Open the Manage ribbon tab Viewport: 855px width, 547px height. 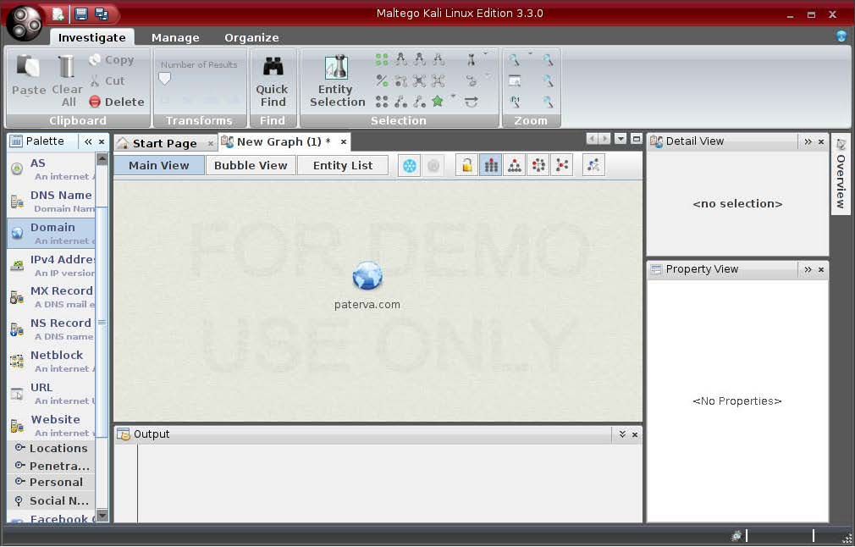175,37
